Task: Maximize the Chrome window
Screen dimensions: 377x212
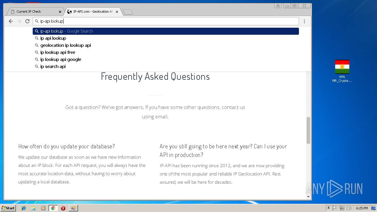Action: [x=294, y=6]
